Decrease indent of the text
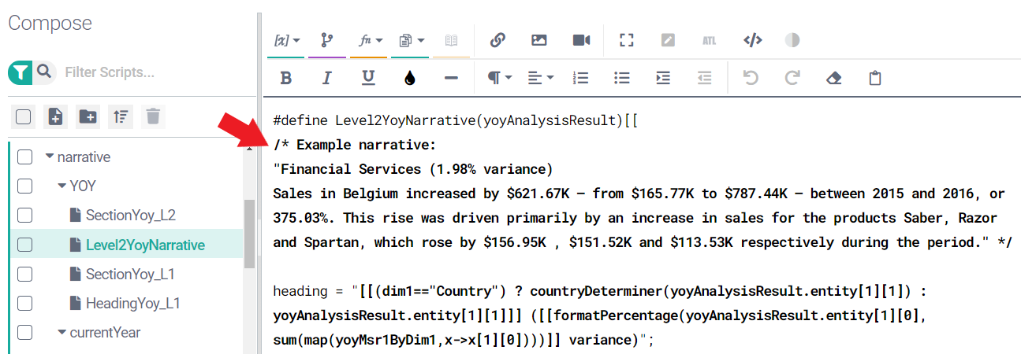 (x=704, y=78)
